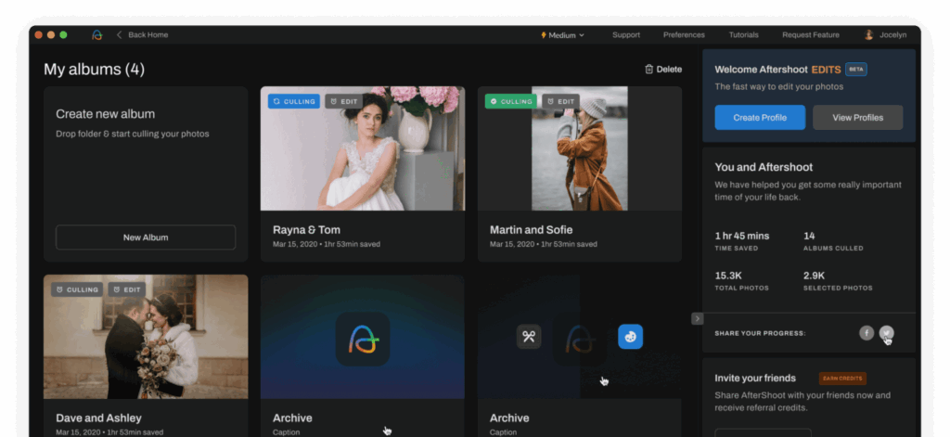This screenshot has height=437, width=950.
Task: Click the Aftershoot logo in the title bar
Action: pyautogui.click(x=96, y=35)
